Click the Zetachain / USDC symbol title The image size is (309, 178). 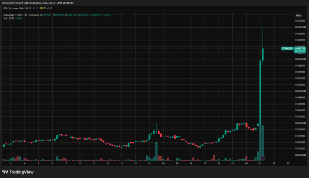coord(21,15)
